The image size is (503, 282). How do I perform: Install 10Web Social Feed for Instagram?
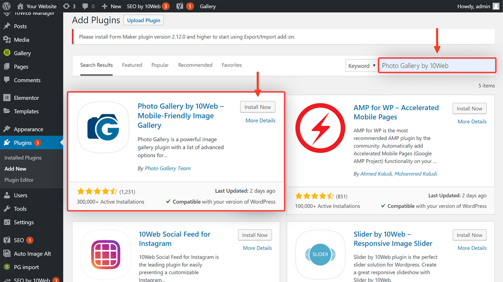(255, 235)
